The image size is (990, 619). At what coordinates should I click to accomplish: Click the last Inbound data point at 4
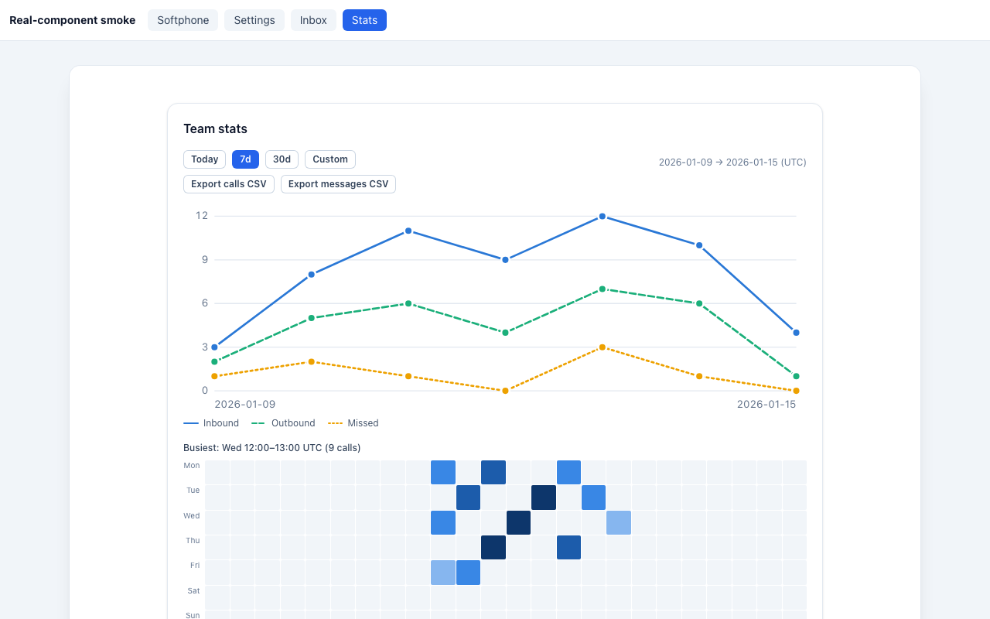coord(796,333)
